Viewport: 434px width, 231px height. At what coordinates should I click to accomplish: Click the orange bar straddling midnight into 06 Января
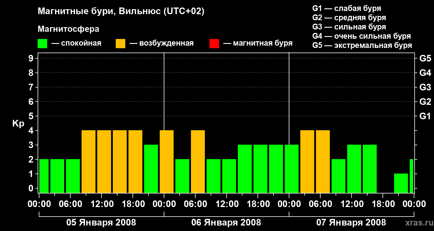pyautogui.click(x=167, y=161)
